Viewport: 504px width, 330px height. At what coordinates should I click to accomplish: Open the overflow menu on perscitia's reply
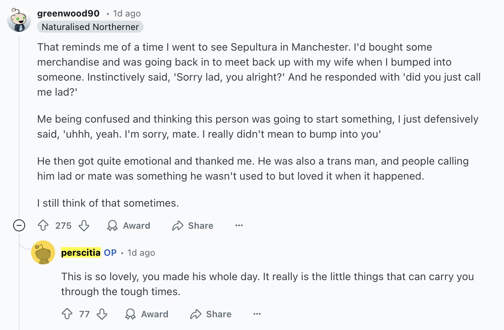[257, 314]
